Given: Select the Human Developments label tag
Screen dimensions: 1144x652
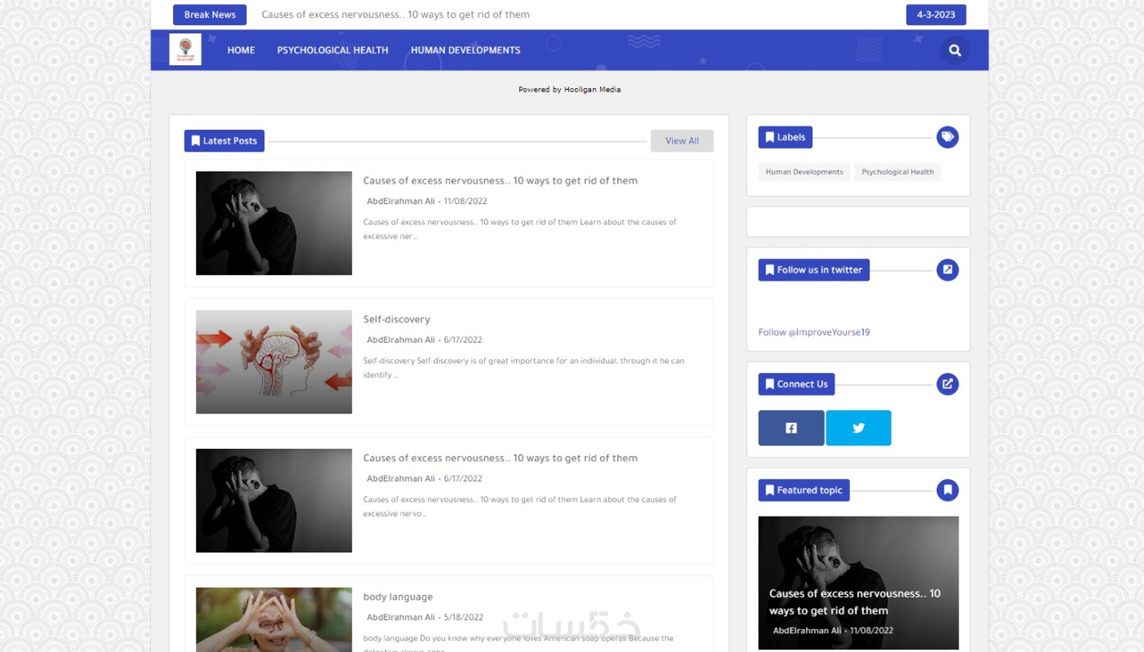Looking at the screenshot, I should [804, 172].
